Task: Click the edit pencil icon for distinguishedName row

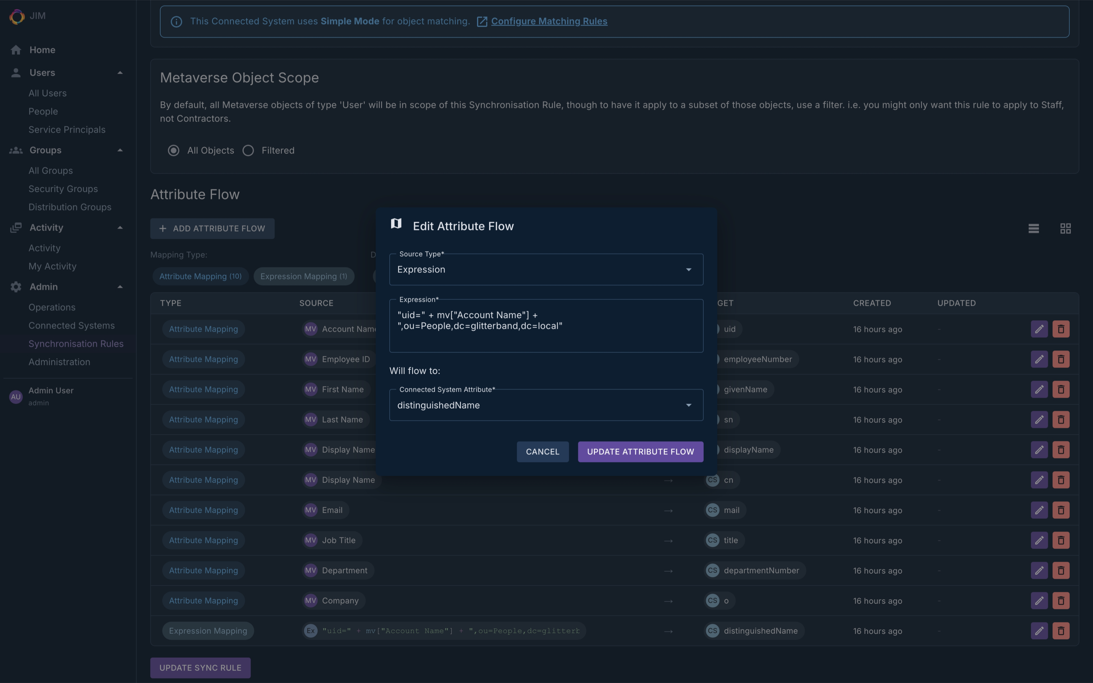Action: point(1039,631)
